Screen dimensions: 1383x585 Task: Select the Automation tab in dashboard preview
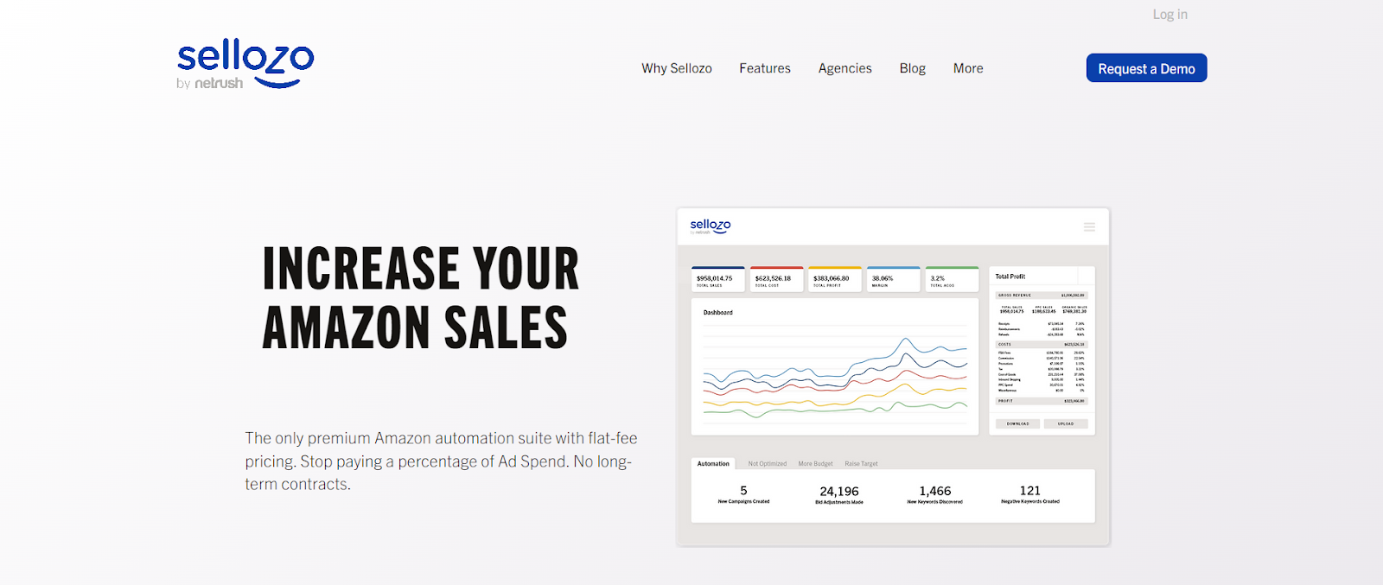tap(713, 464)
